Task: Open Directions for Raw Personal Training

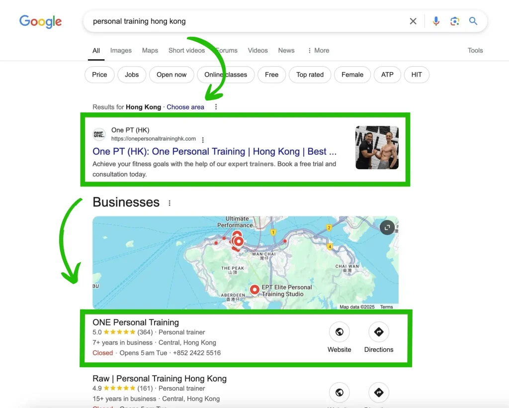Action: (x=378, y=392)
